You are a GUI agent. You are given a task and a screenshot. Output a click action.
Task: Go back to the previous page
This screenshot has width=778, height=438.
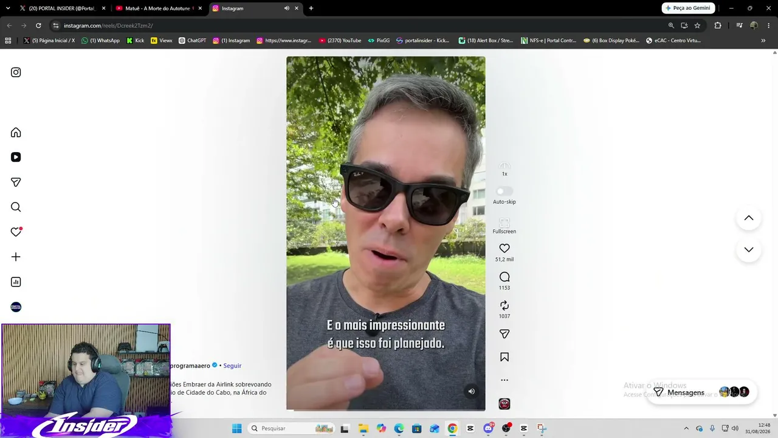9,26
